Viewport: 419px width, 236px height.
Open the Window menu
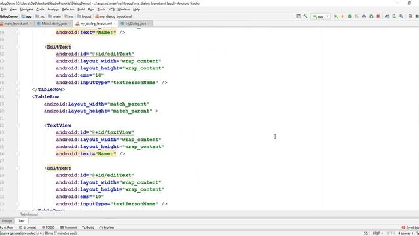pyautogui.click(x=124, y=9)
